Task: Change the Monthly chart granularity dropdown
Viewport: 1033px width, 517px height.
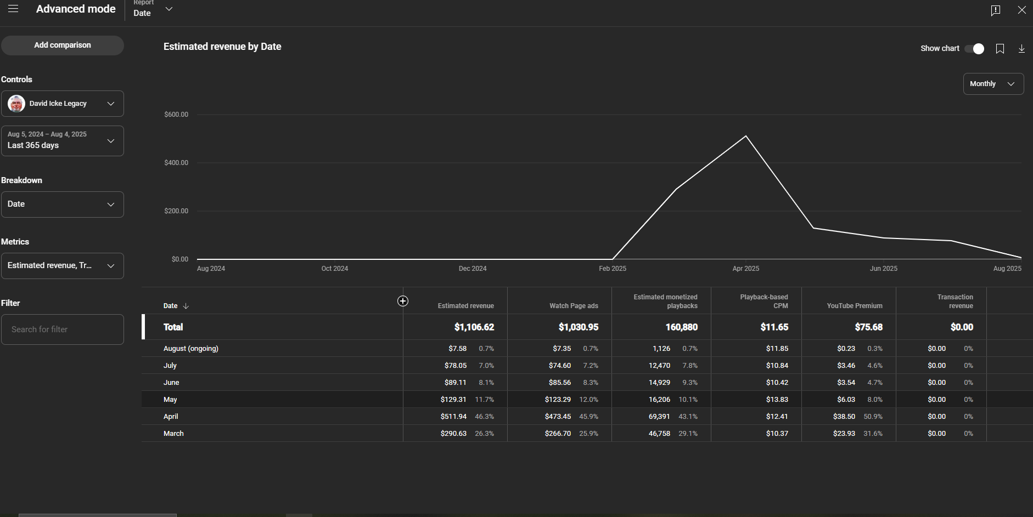Action: (x=993, y=84)
